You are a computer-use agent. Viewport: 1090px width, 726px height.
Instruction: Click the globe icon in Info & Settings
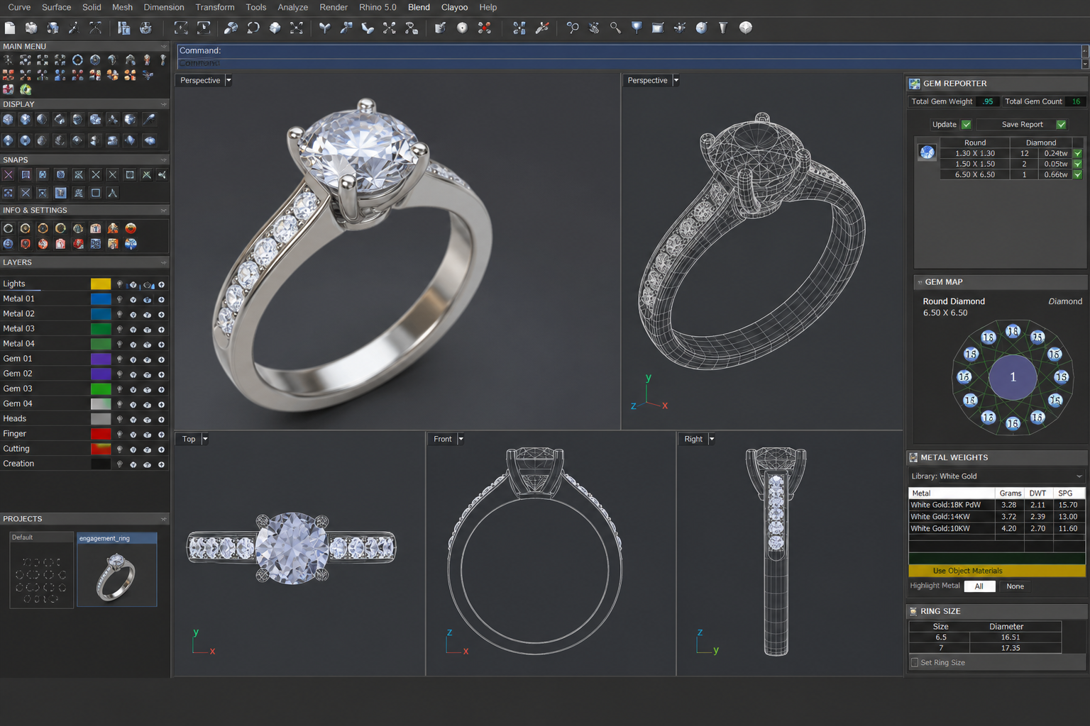click(x=131, y=244)
